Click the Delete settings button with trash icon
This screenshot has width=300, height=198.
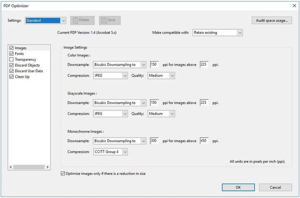point(80,20)
